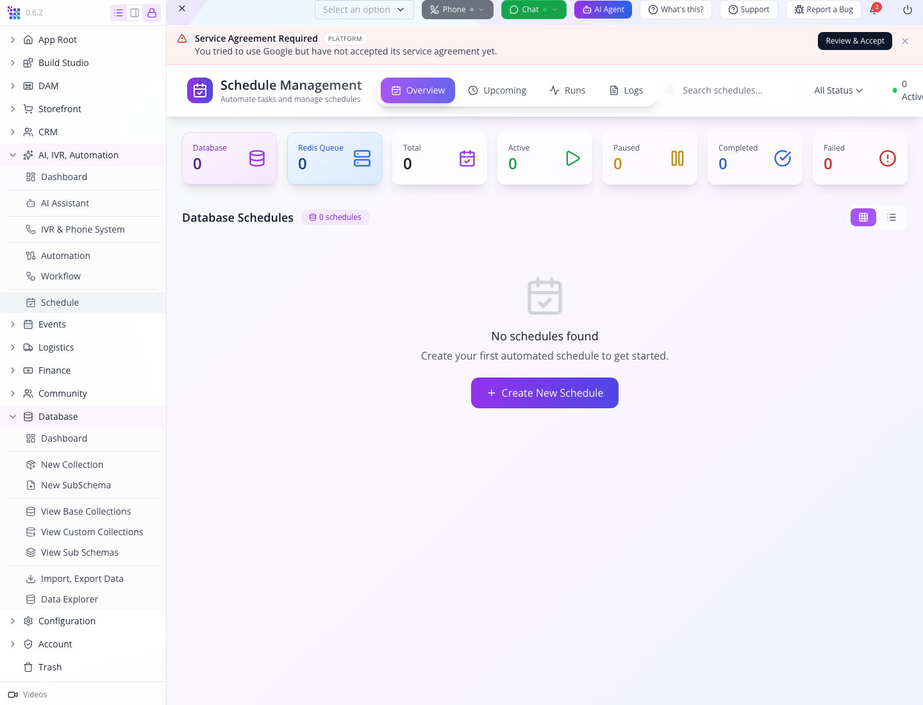The width and height of the screenshot is (923, 705).
Task: Click the Active play icon
Action: click(x=572, y=158)
